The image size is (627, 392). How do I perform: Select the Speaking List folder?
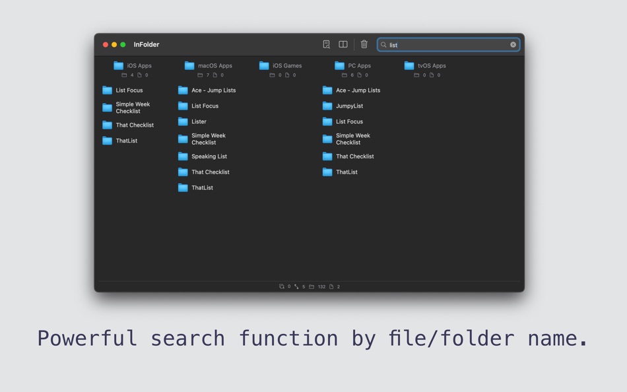[x=208, y=156]
